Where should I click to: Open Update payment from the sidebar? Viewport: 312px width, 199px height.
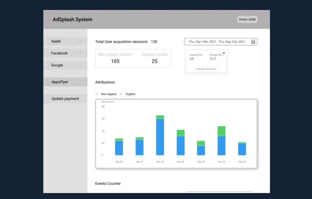[x=65, y=99]
